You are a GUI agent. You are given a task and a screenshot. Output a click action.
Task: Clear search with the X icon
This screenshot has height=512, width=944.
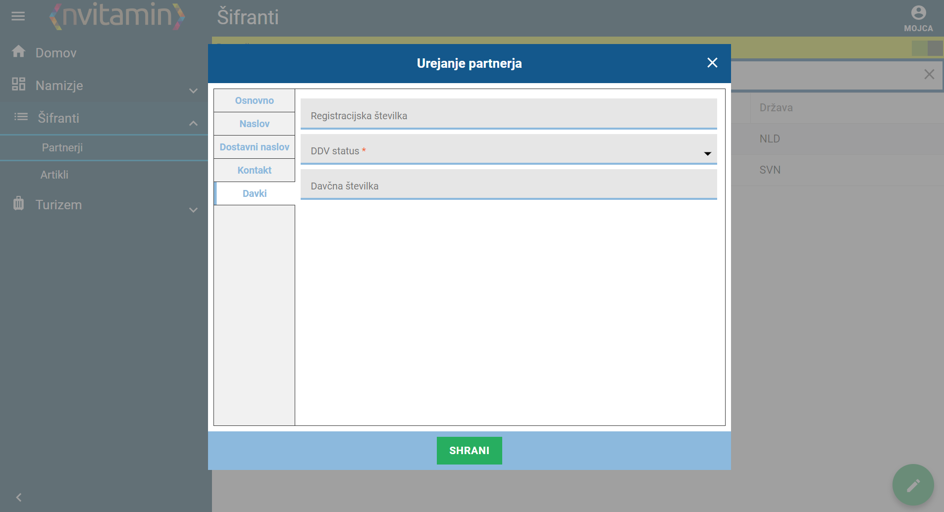[929, 74]
